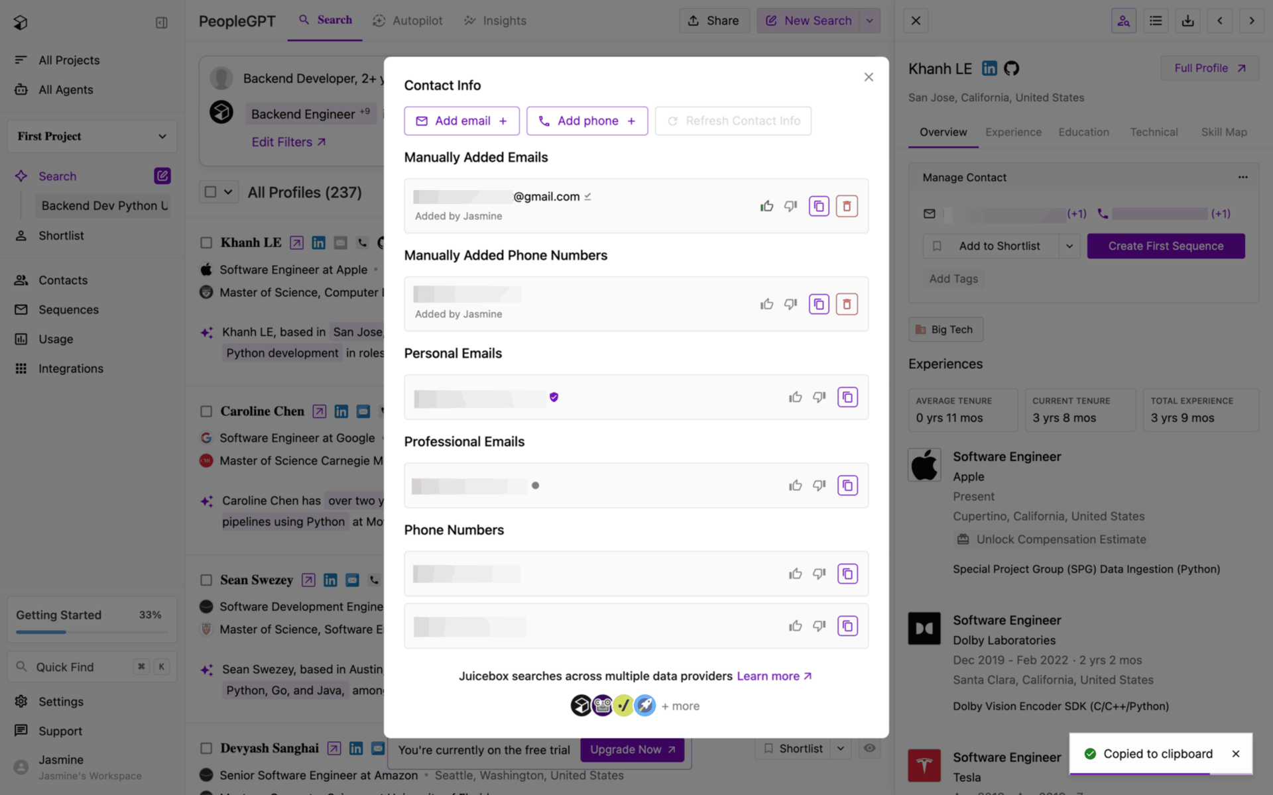1273x795 pixels.
Task: Open the Education tab in profile
Action: [x=1083, y=132]
